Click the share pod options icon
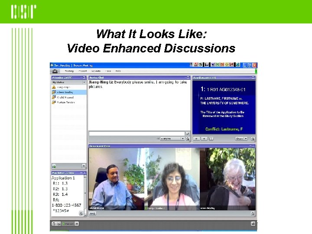312x234 pixels. coord(253,139)
